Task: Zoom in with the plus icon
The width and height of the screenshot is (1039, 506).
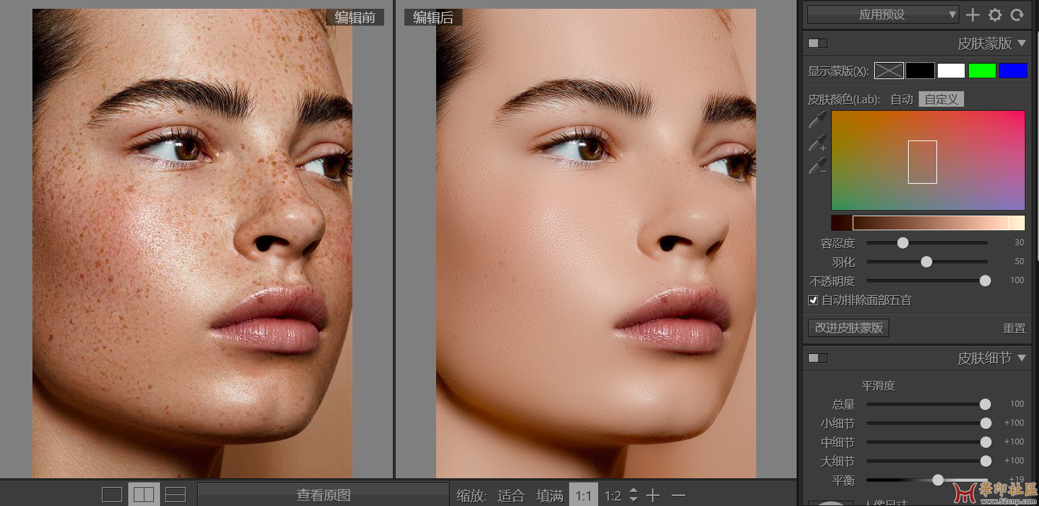Action: point(653,495)
